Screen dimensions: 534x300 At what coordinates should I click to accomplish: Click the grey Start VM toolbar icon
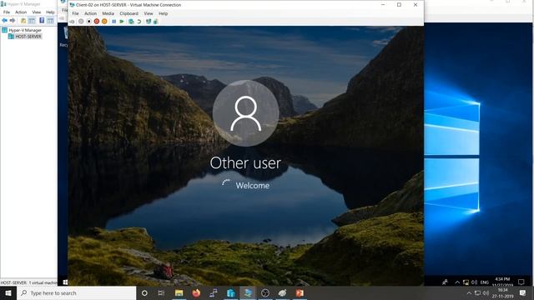81,22
